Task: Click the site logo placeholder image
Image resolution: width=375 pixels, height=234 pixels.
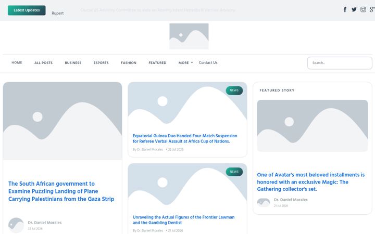Action: (189, 36)
